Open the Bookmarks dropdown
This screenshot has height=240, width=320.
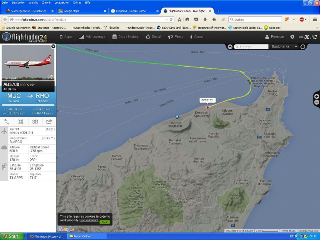(x=284, y=47)
